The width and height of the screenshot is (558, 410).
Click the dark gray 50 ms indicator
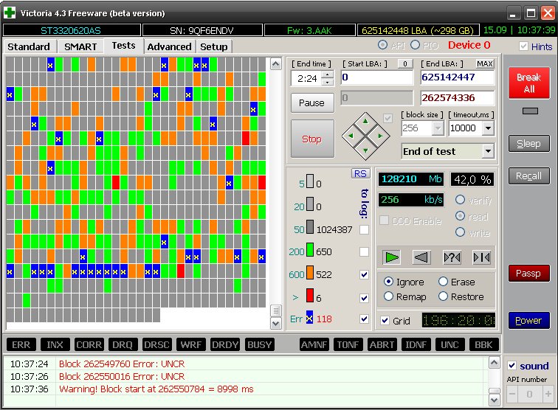click(x=309, y=227)
